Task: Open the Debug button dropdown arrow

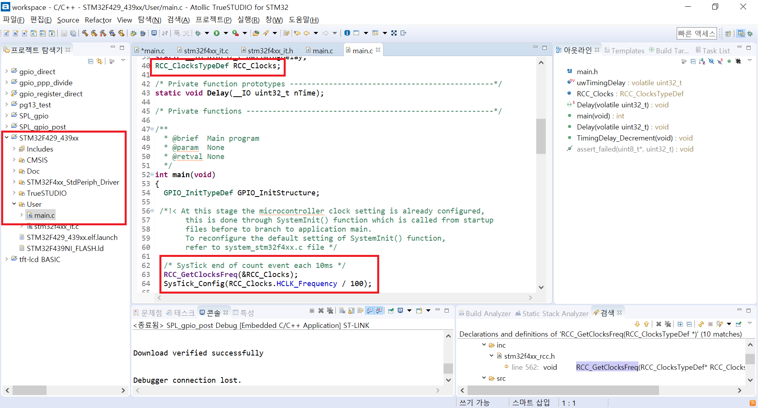Action: (x=207, y=33)
